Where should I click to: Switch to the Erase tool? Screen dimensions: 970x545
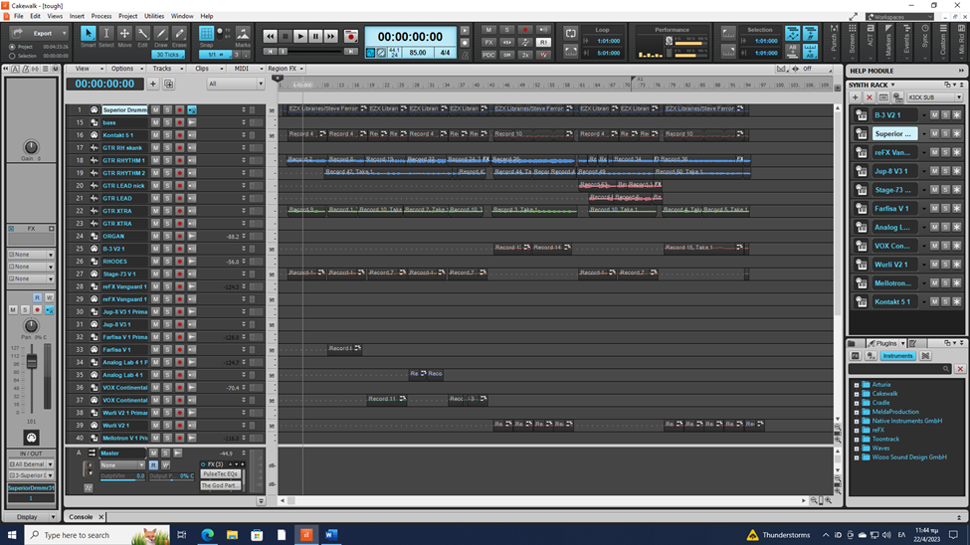coord(179,34)
